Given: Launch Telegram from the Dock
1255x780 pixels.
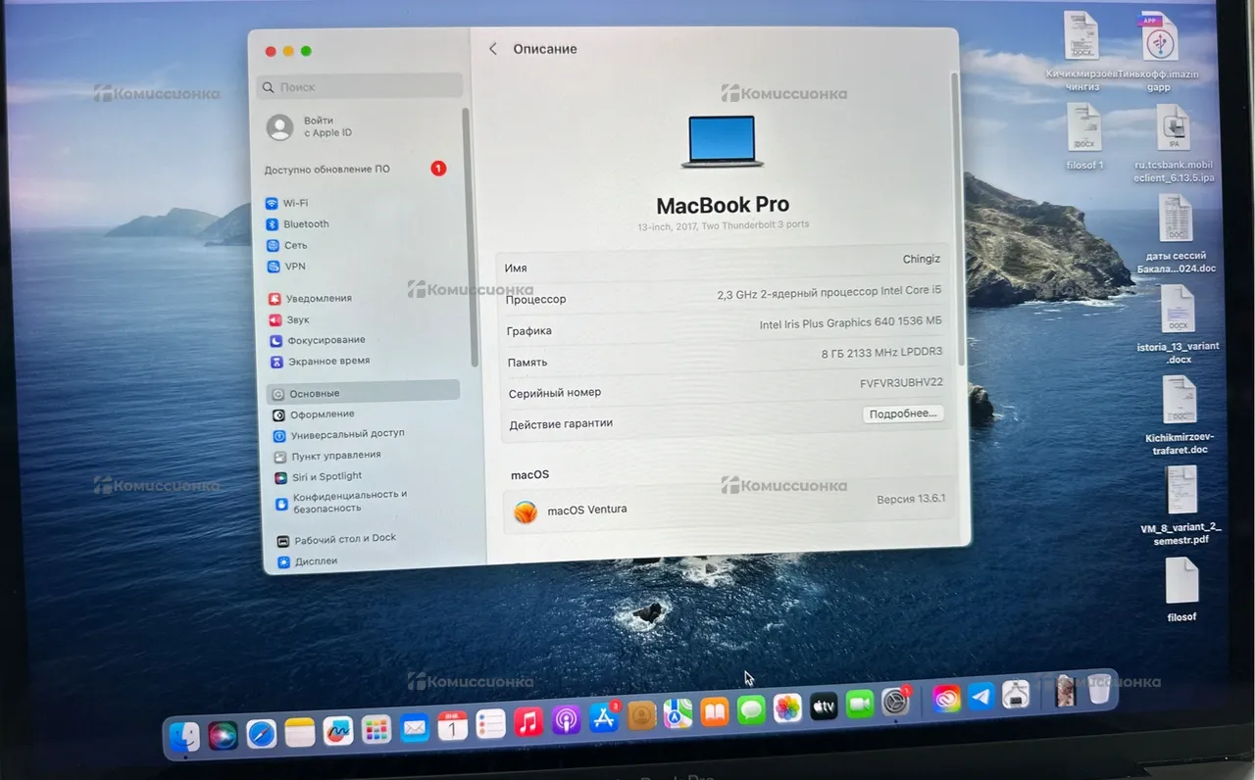Looking at the screenshot, I should (x=980, y=697).
